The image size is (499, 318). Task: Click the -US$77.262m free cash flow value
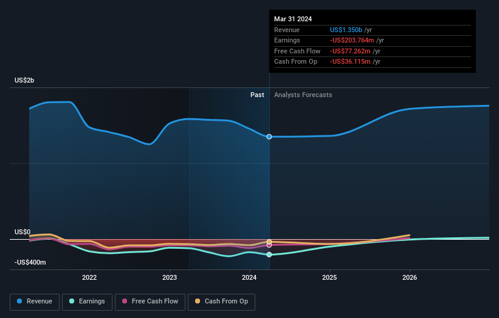coord(350,51)
